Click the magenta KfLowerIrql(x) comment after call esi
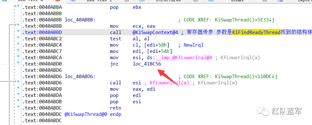Screen dimensions: 312x125 point(169,83)
